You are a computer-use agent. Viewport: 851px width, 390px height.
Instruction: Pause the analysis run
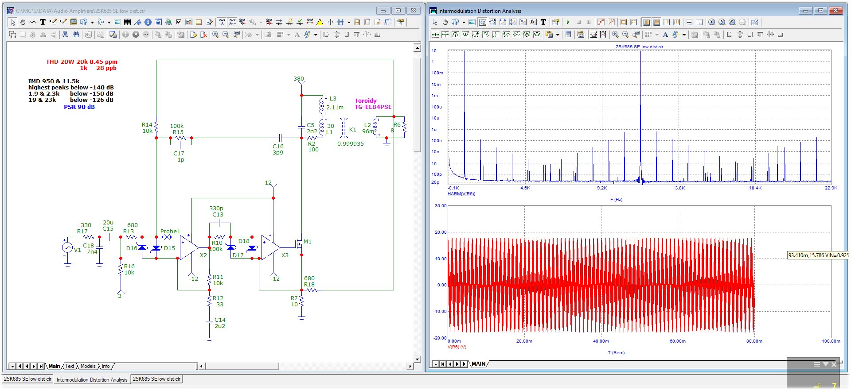(x=589, y=22)
